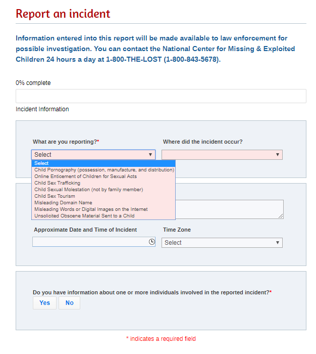This screenshot has width=316, height=354.
Task: Select 'Child Sex Trafficking' option
Action: (x=58, y=183)
